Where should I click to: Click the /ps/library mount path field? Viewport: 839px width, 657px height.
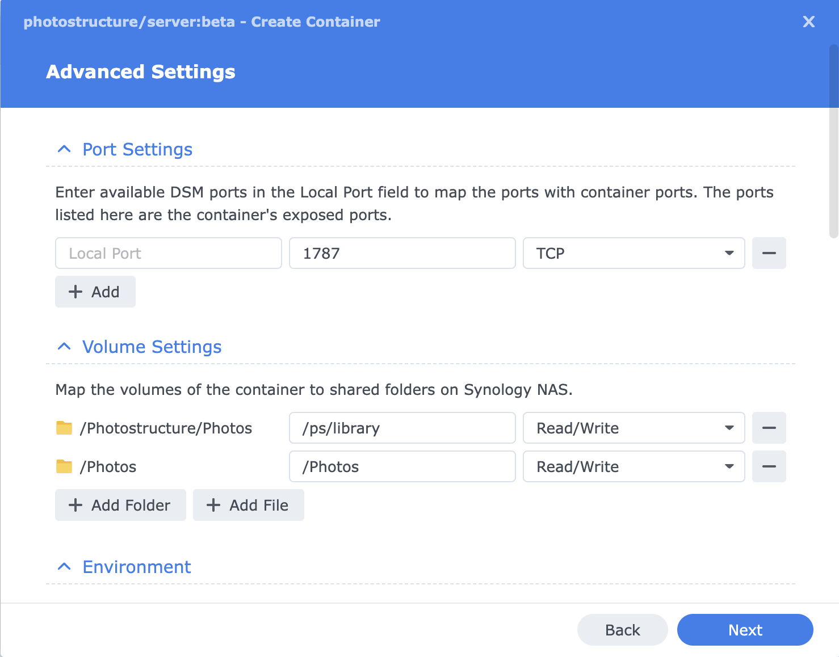(402, 428)
